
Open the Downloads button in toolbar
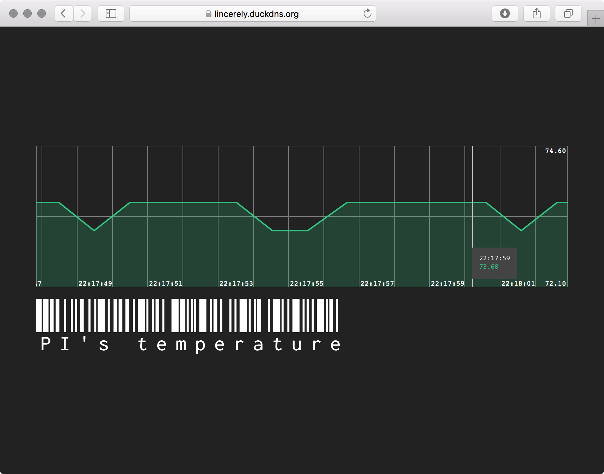coord(505,14)
